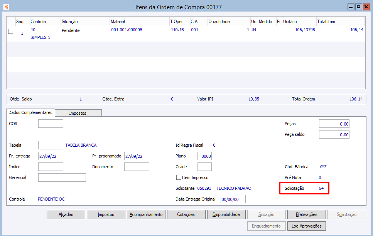This screenshot has height=236, width=373.
Task: Click the Pr. Unitário column header
Action: pos(296,22)
